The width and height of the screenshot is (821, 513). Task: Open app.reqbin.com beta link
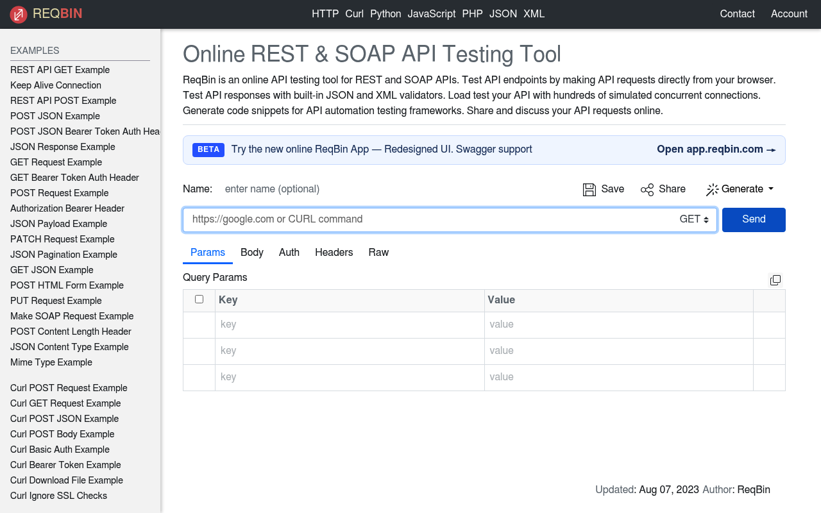tap(716, 149)
